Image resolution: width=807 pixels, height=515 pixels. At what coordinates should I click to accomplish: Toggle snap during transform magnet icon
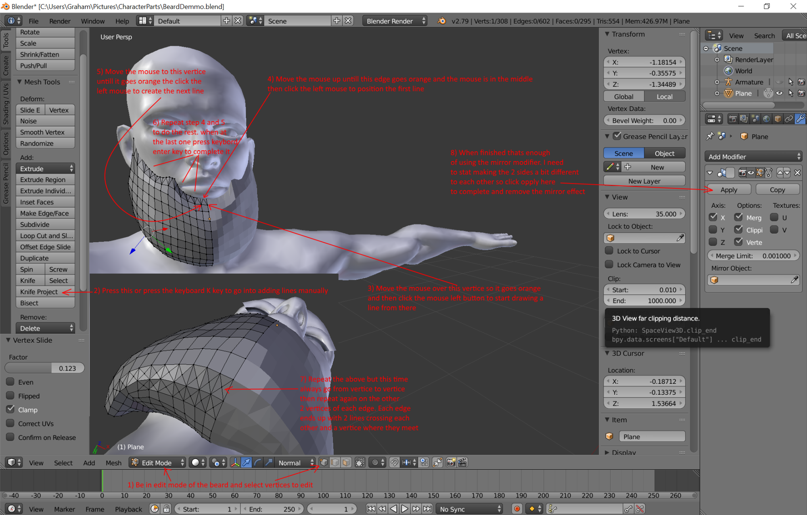coord(394,463)
